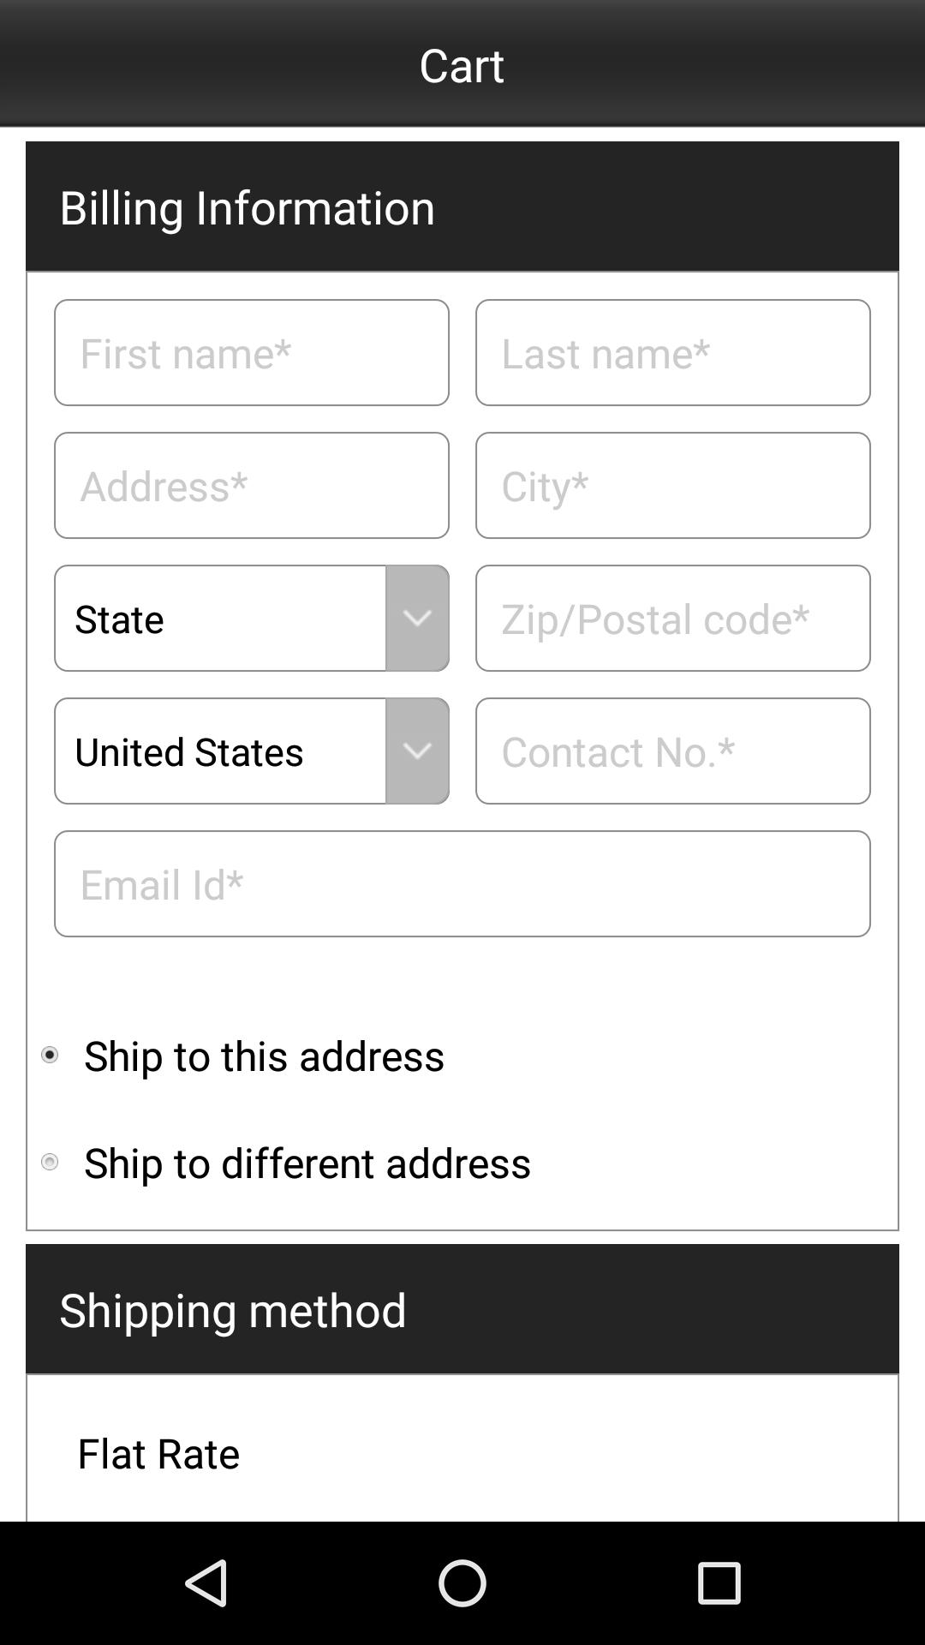Focus the Email Id input field
The width and height of the screenshot is (925, 1645).
[462, 883]
